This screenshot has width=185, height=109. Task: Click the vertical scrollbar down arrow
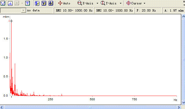tap(184, 102)
